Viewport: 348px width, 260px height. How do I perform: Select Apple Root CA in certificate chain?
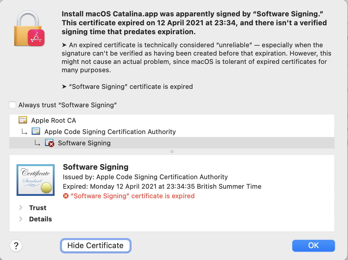[54, 120]
